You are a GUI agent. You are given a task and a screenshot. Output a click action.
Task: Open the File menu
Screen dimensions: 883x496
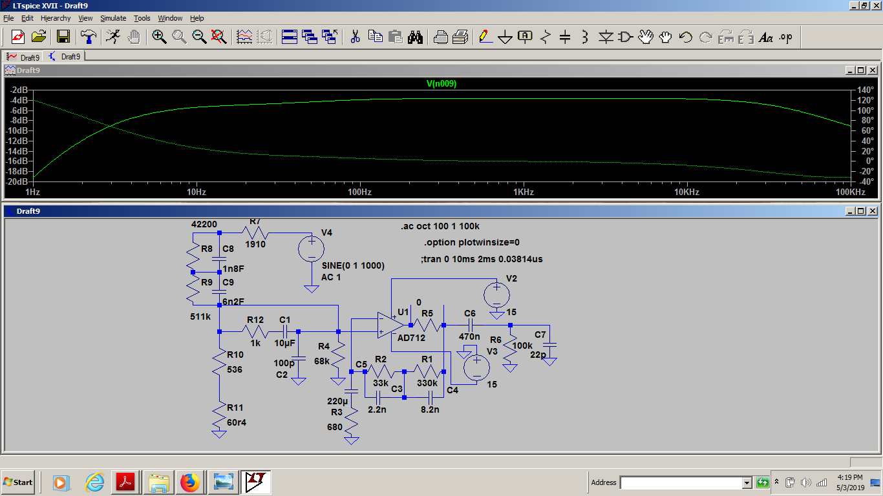click(x=8, y=18)
